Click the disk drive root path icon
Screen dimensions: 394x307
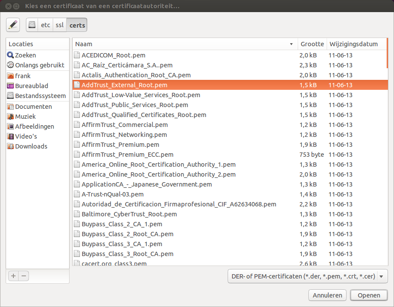point(32,25)
